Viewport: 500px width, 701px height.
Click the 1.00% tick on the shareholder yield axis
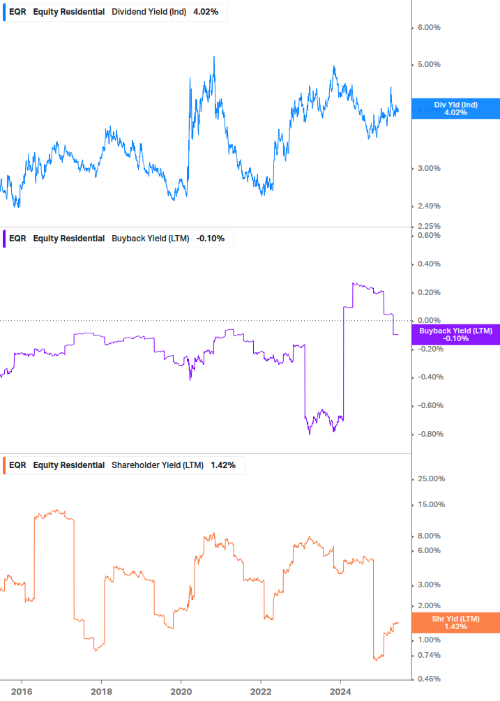click(429, 640)
